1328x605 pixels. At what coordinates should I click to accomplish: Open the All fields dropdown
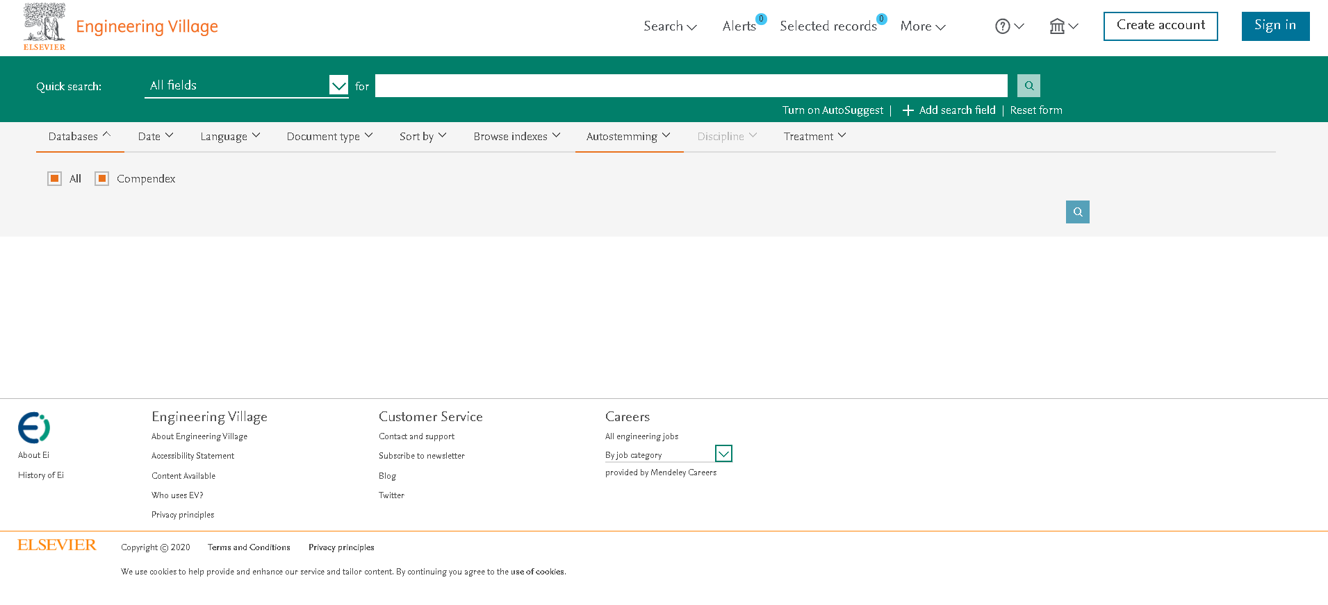tap(247, 85)
